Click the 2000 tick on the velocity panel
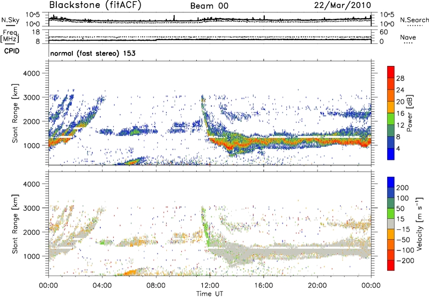 coord(31,232)
